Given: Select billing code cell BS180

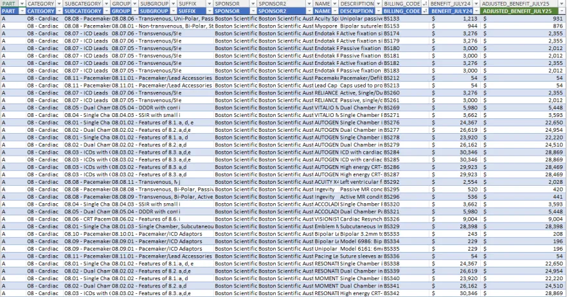Looking at the screenshot, I should 406,48.
